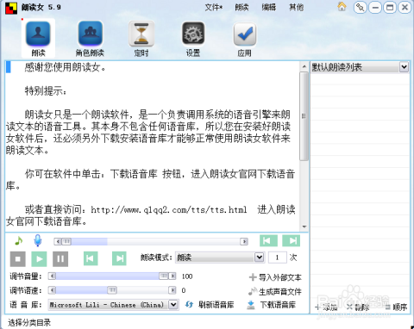Pause reading with the pause button
The height and width of the screenshot is (329, 414).
click(x=60, y=259)
